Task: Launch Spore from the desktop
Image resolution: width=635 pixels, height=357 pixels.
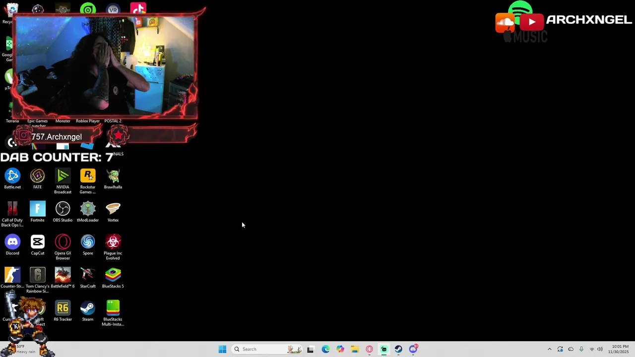Action: [x=88, y=245]
